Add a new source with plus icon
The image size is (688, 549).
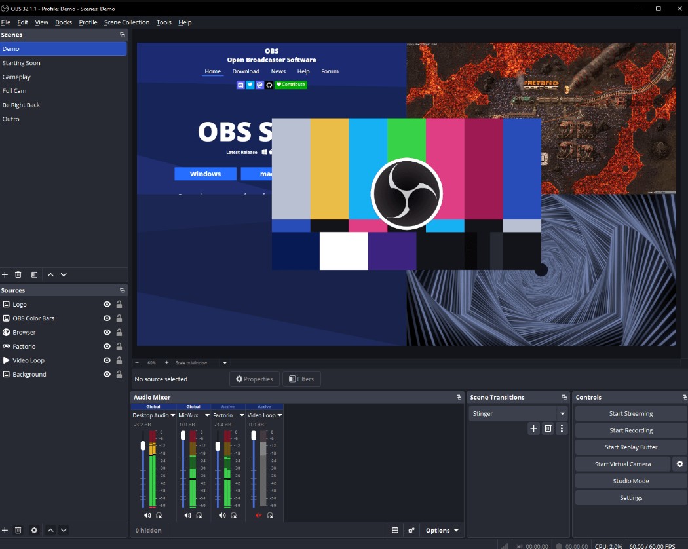[x=5, y=530]
